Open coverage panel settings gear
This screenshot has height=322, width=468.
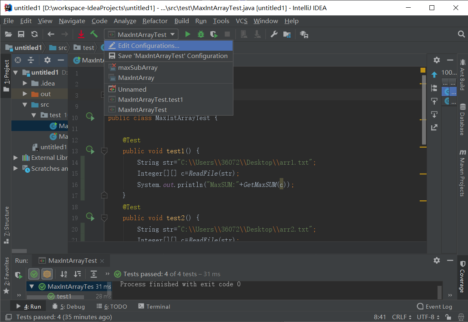click(437, 60)
